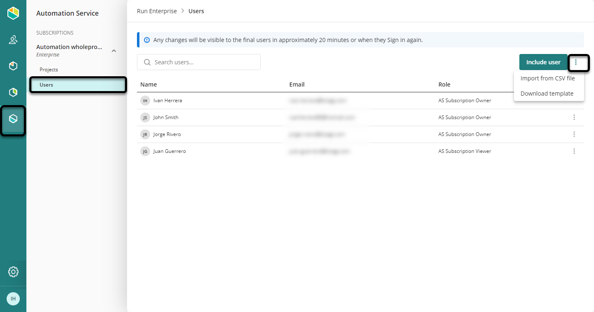Screen dimensions: 594x312
Task: Click Jorge Rivero's AS Subscription Owner role
Action: 465,134
